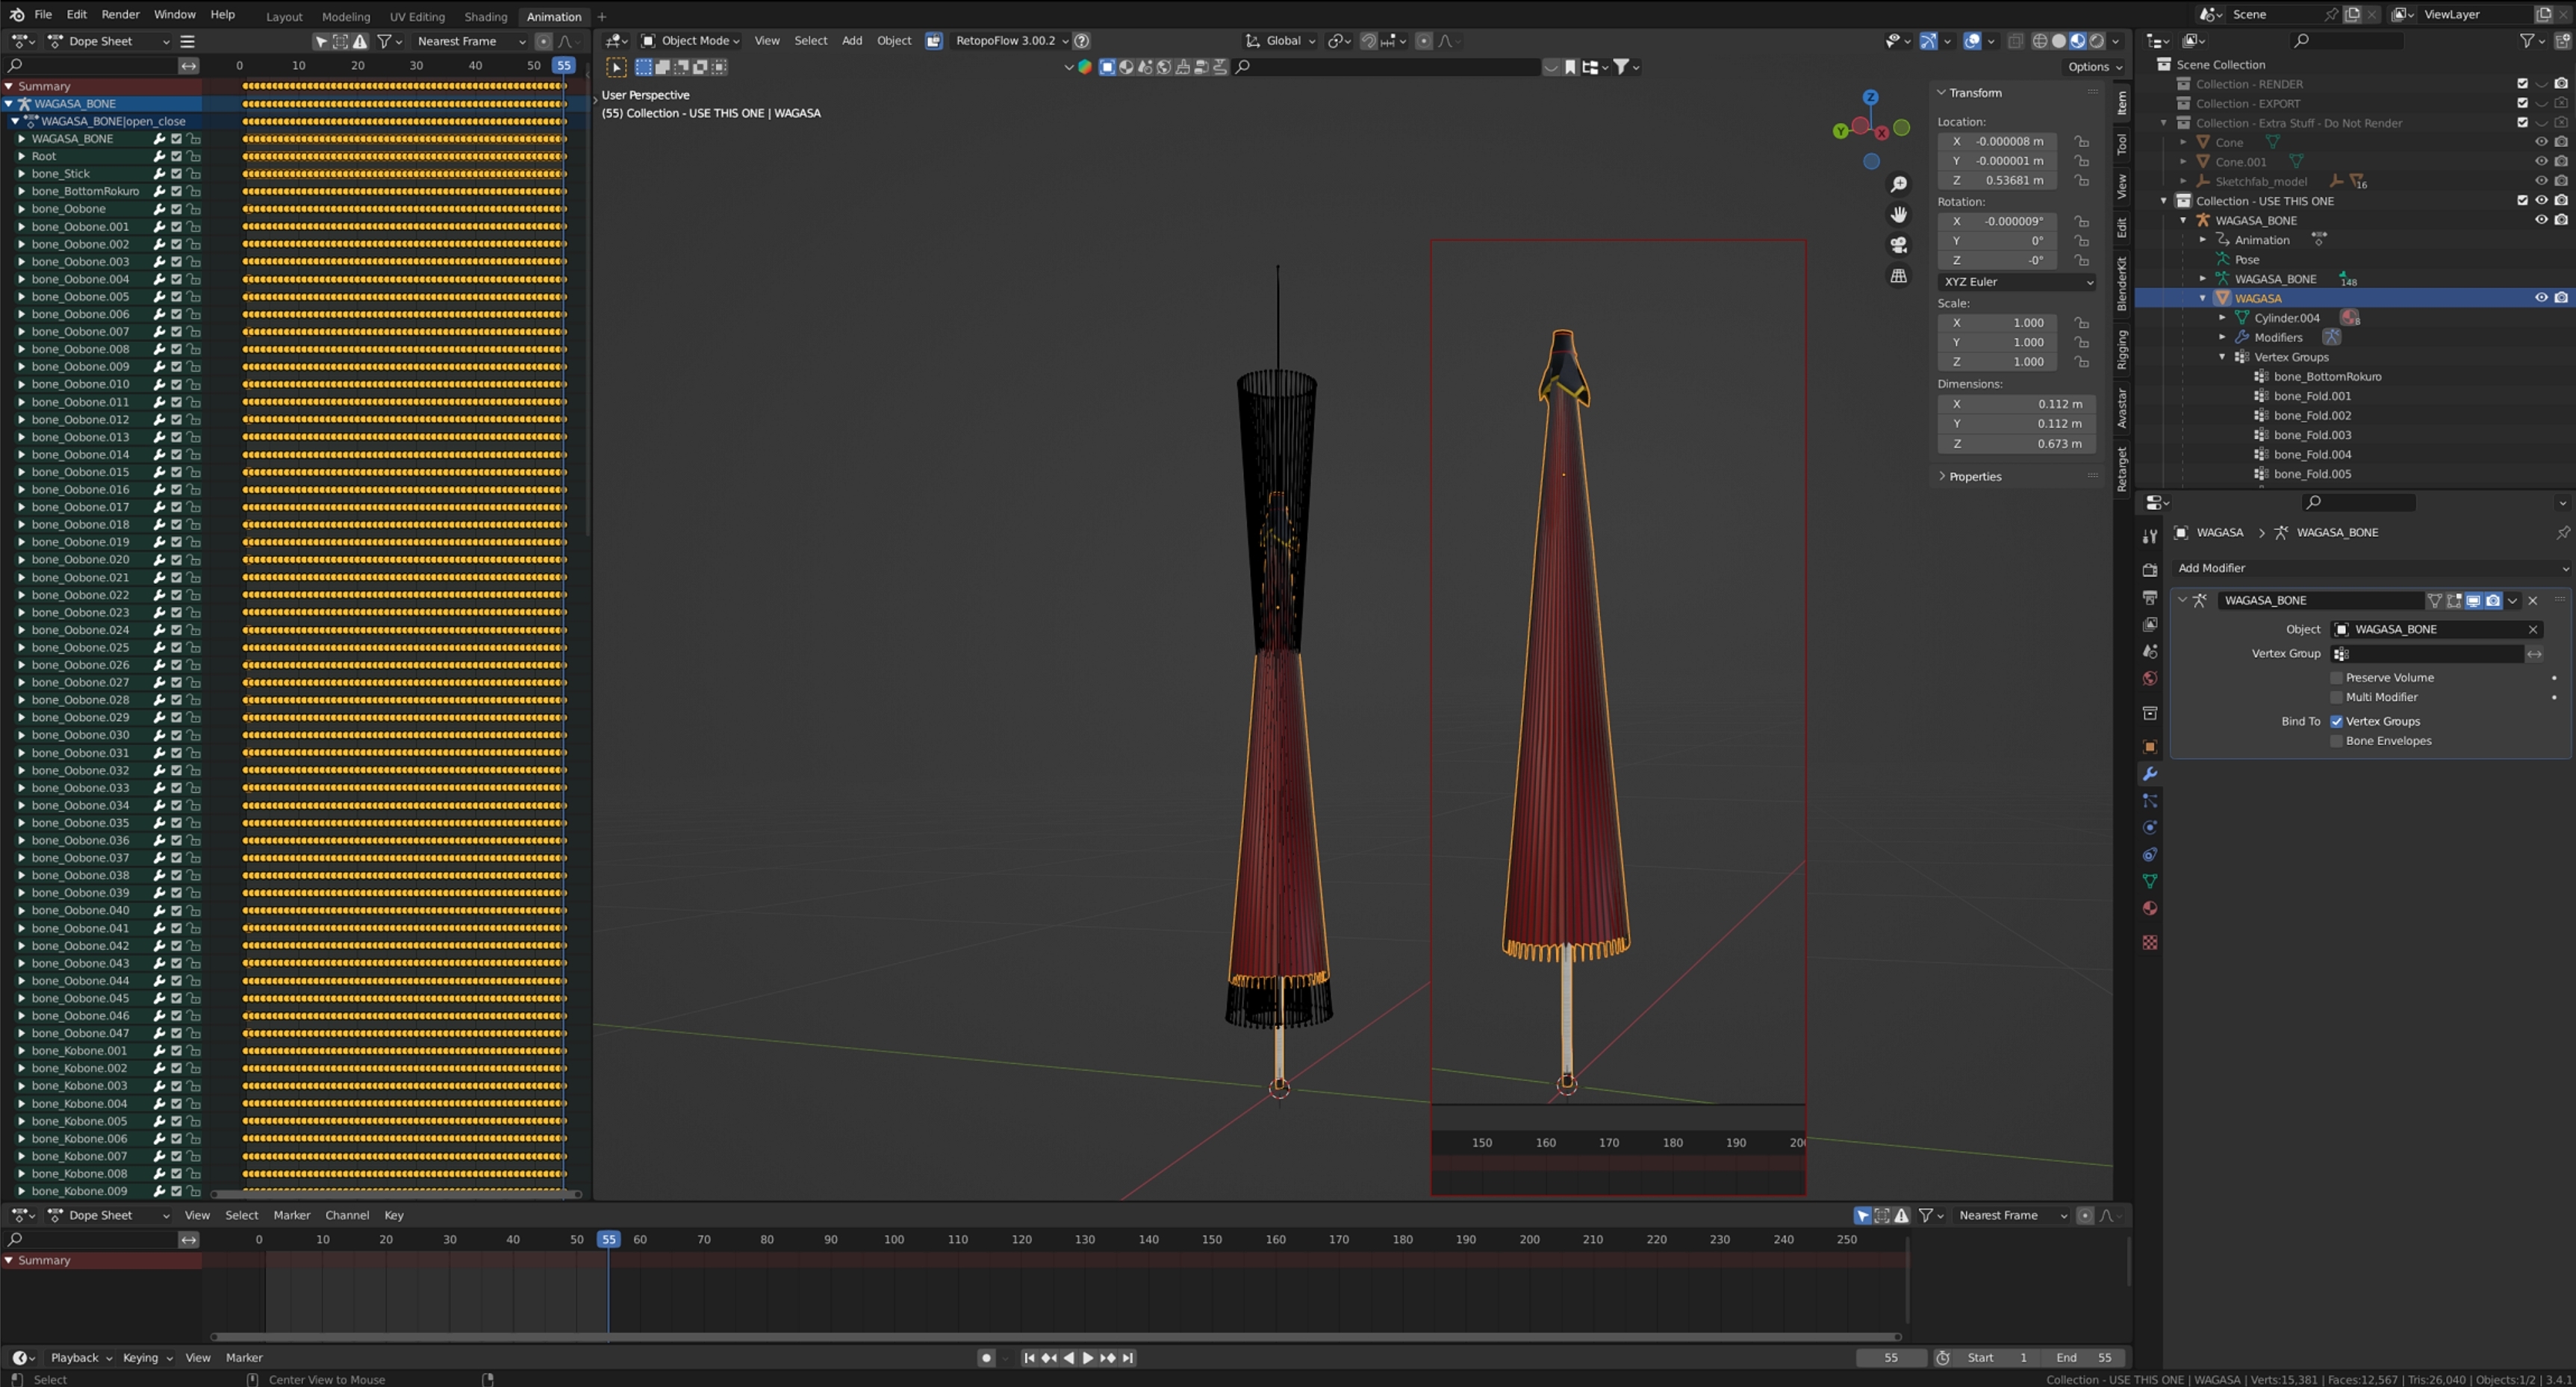Click the zoom magnifier viewport gizmo
Image resolution: width=2576 pixels, height=1387 pixels.
tap(1898, 184)
